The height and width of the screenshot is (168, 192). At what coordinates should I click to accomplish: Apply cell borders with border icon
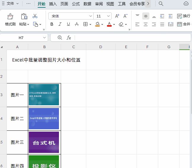[x=85, y=24]
